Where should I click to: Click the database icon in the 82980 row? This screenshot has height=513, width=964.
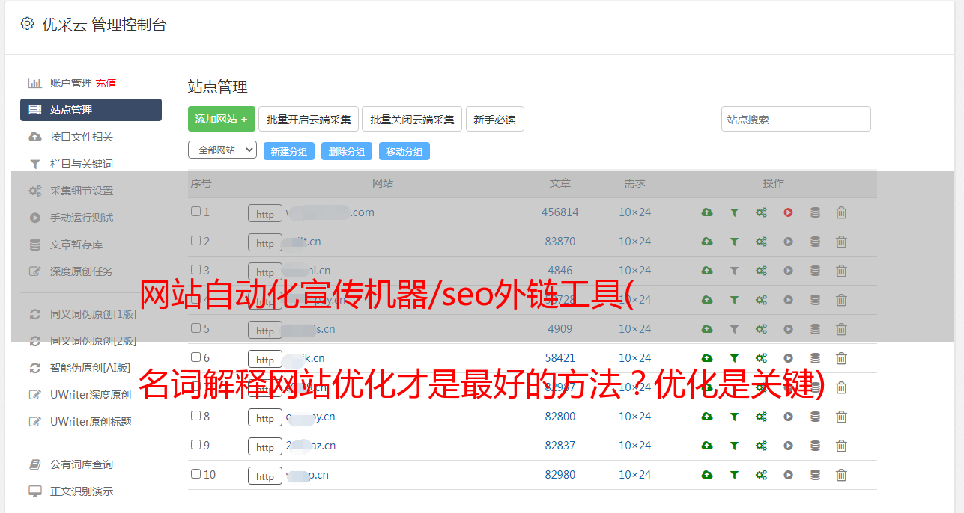815,475
